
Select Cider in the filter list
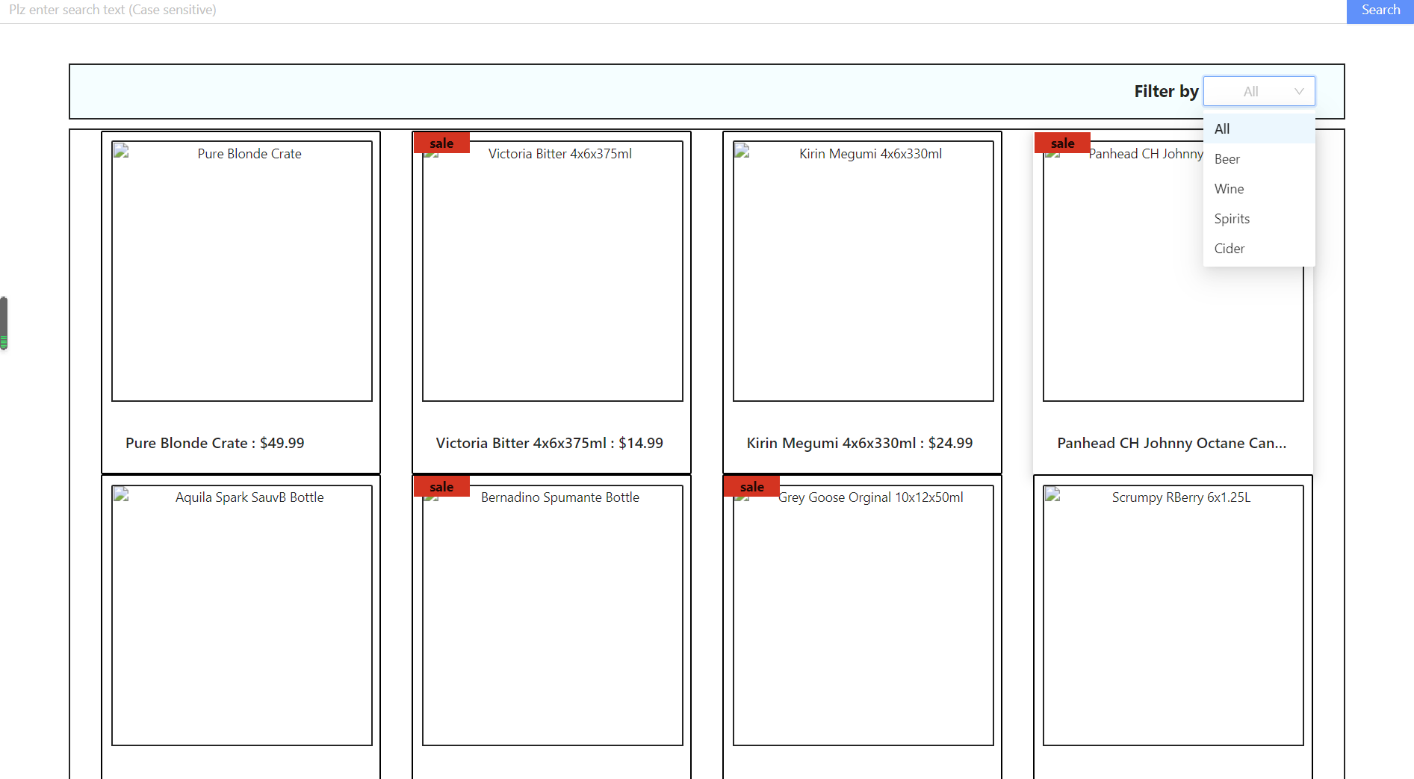(x=1259, y=248)
